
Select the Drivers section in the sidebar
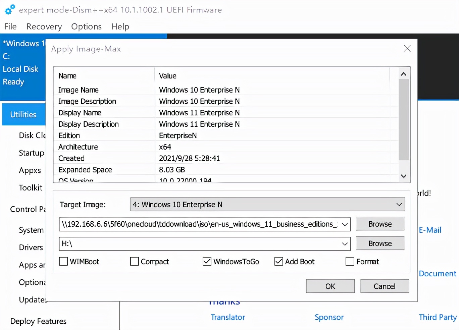[x=31, y=248]
